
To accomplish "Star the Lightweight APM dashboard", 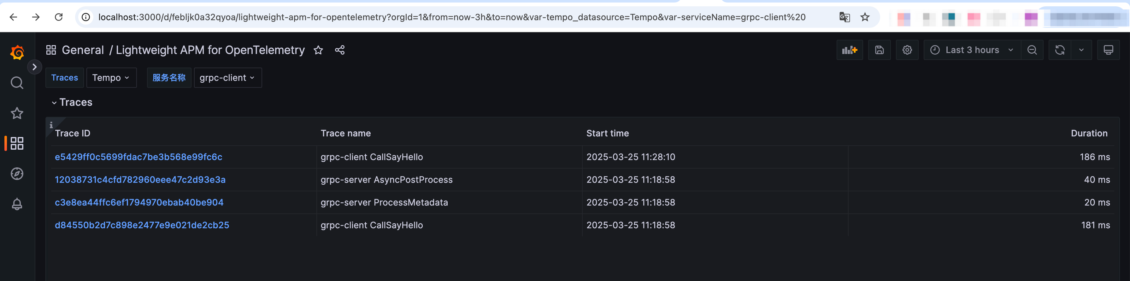I will tap(318, 50).
